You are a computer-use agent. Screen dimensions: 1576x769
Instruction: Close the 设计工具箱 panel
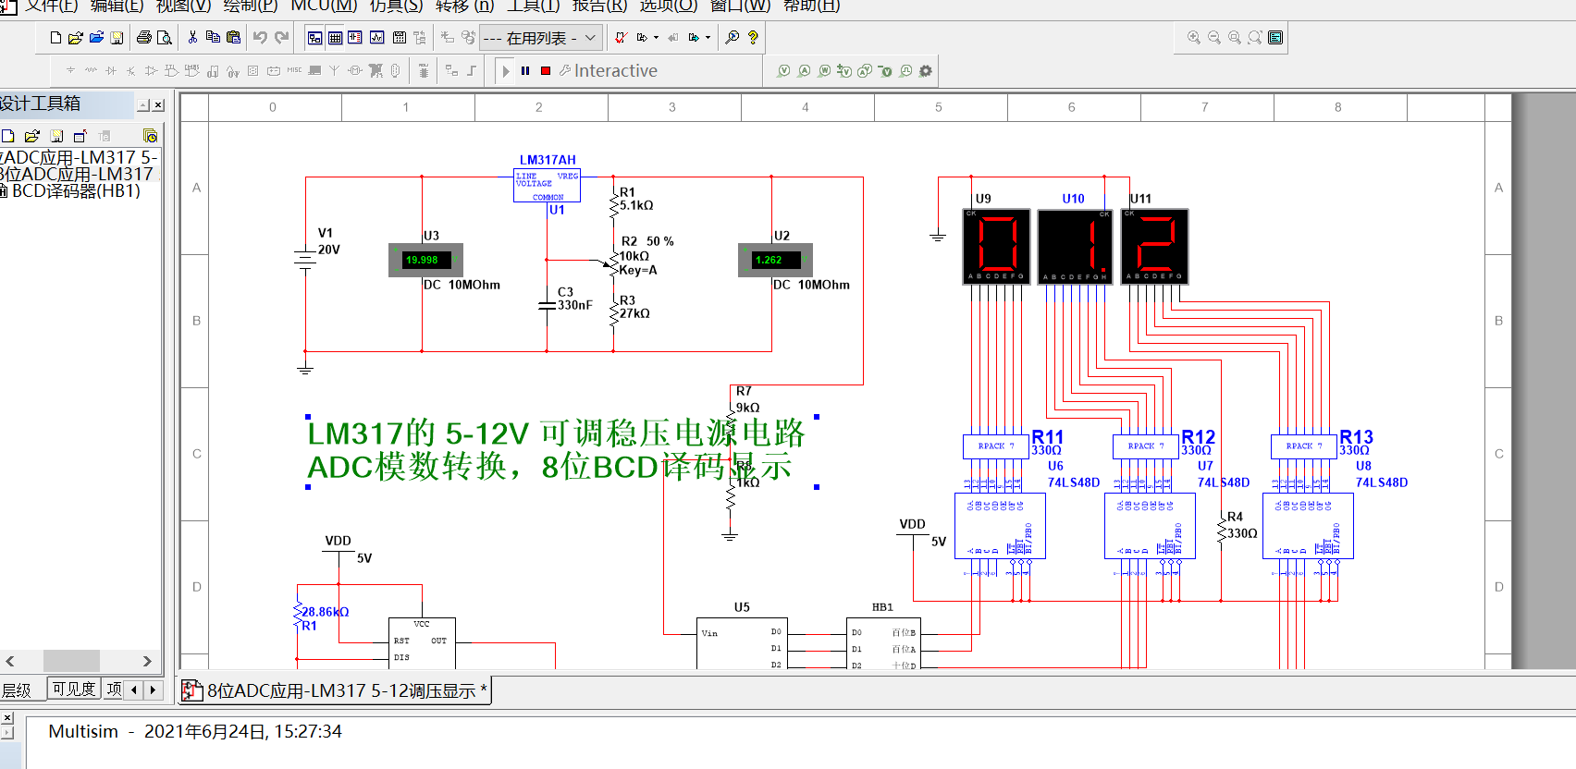tap(158, 105)
